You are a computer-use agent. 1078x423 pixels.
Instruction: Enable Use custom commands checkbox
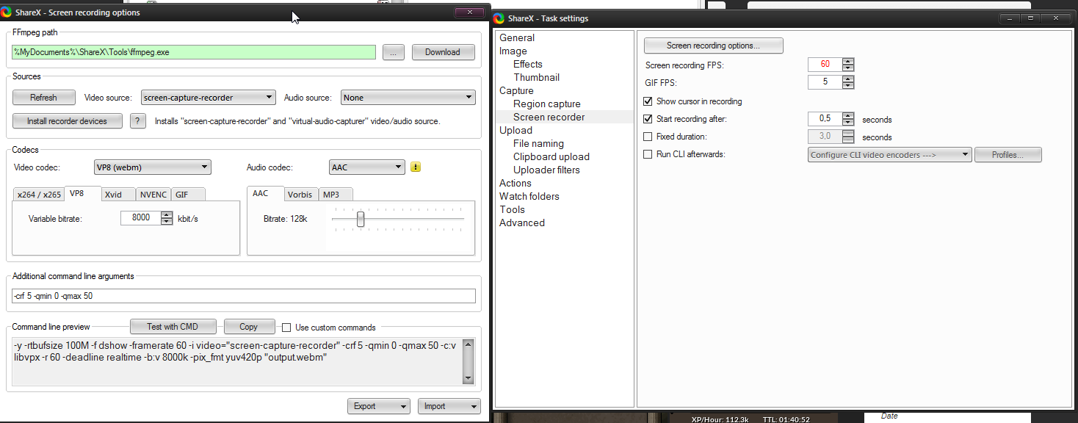coord(287,328)
